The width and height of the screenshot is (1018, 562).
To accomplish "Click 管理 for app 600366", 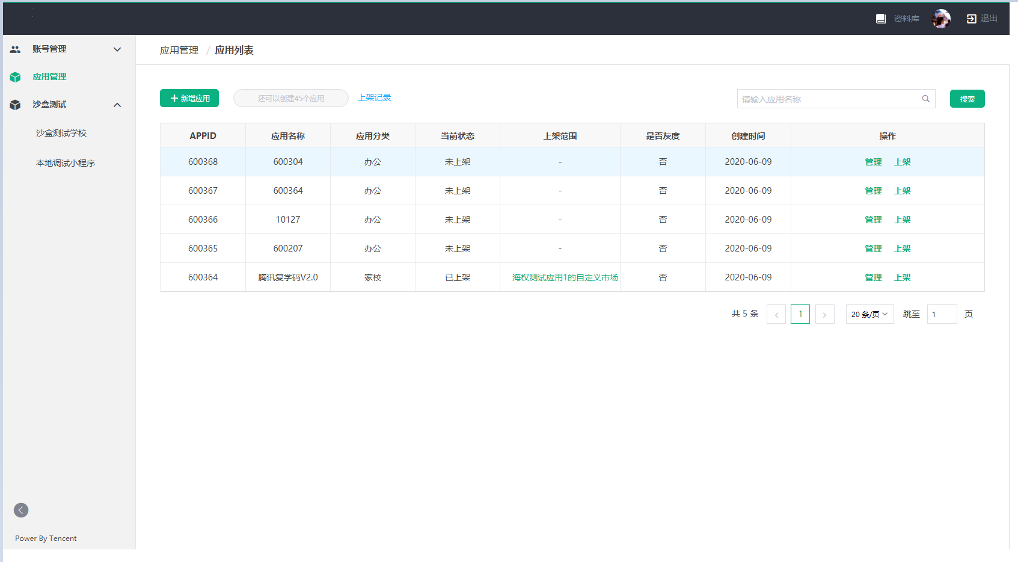I will pyautogui.click(x=874, y=220).
